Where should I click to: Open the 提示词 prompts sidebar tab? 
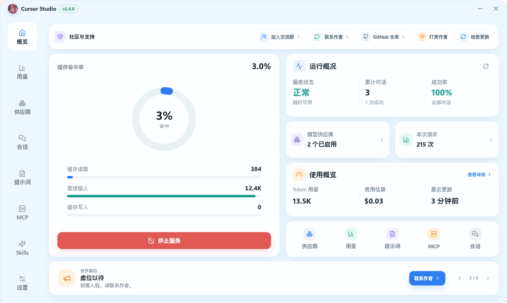click(22, 178)
